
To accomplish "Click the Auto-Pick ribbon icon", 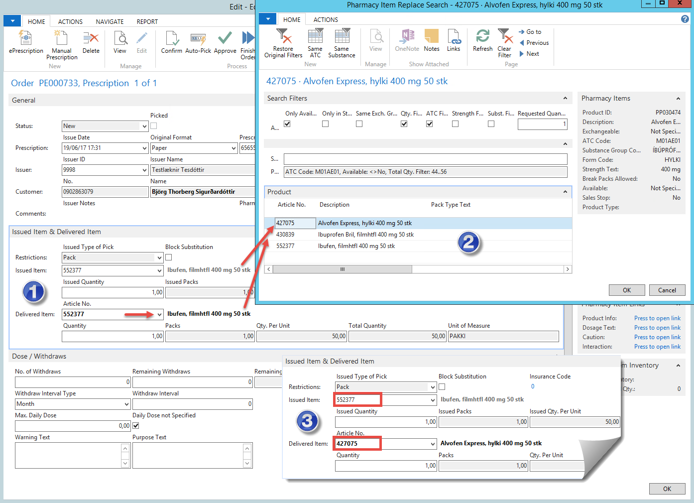I will (198, 39).
